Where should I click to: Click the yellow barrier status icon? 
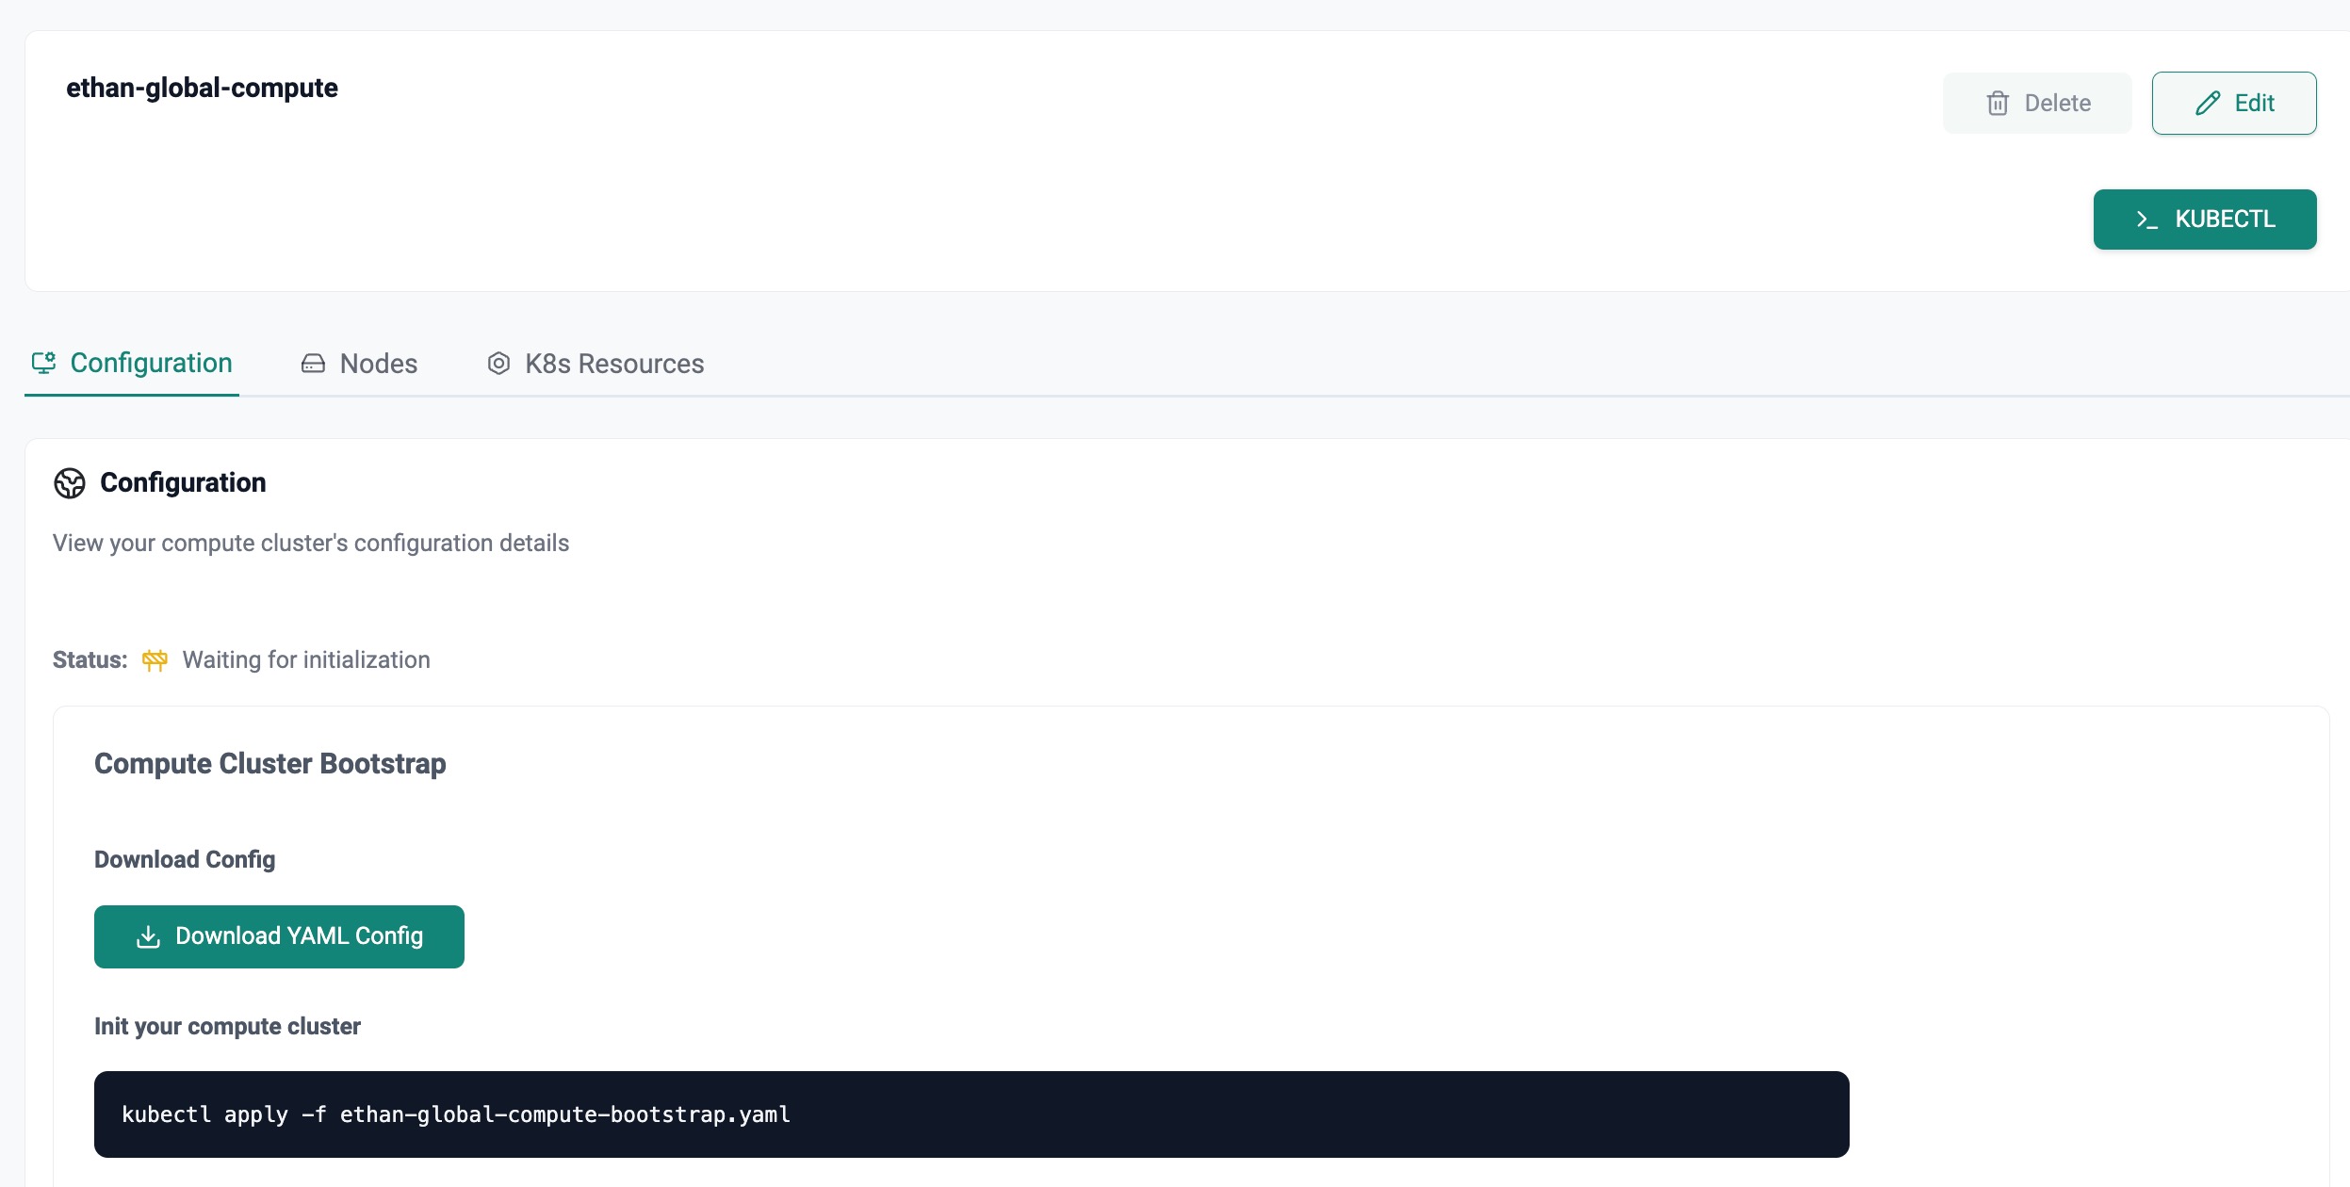tap(155, 659)
